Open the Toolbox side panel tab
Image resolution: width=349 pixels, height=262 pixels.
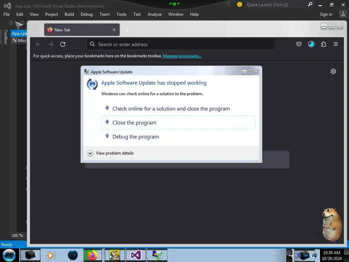point(6,37)
